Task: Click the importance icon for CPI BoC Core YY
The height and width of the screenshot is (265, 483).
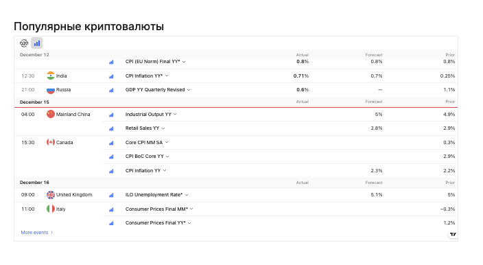Action: (111, 157)
